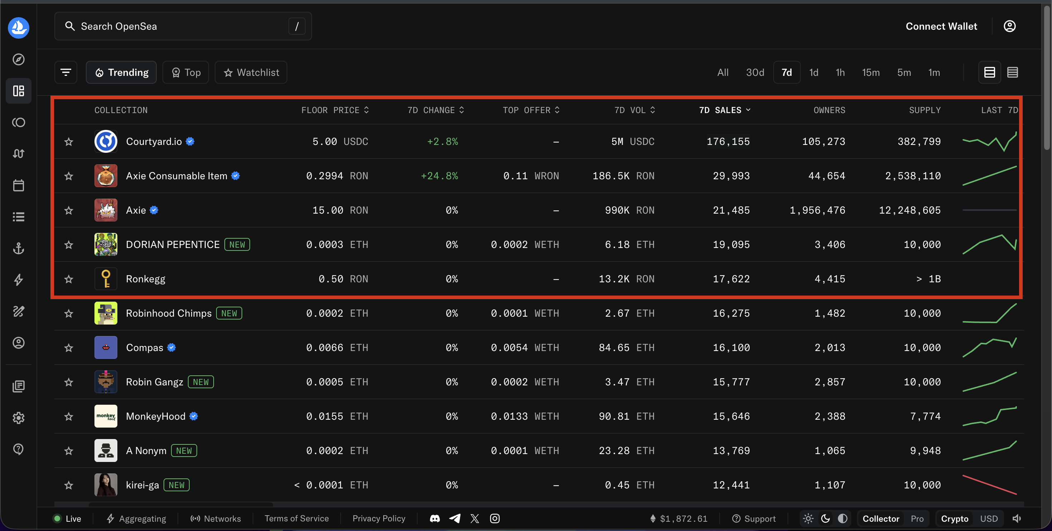Select the collections grid icon in sidebar
1052x531 pixels.
[18, 91]
